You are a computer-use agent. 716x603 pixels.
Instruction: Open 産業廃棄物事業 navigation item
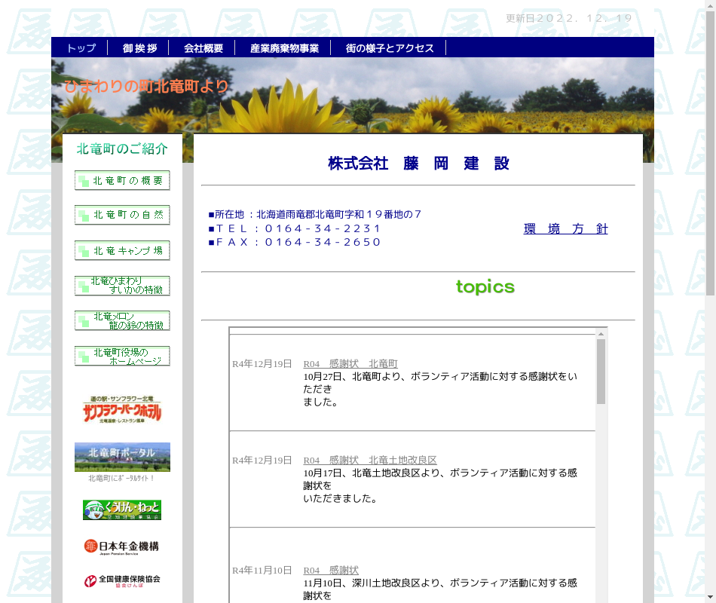284,48
